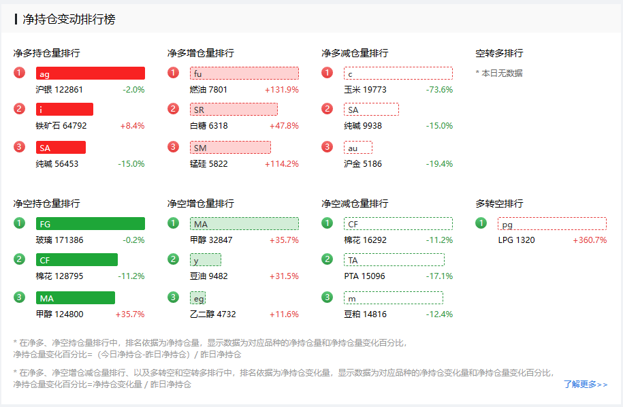Click the 净空减仓量排行 heading
Screen dimensions: 623x407
pyautogui.click(x=355, y=203)
